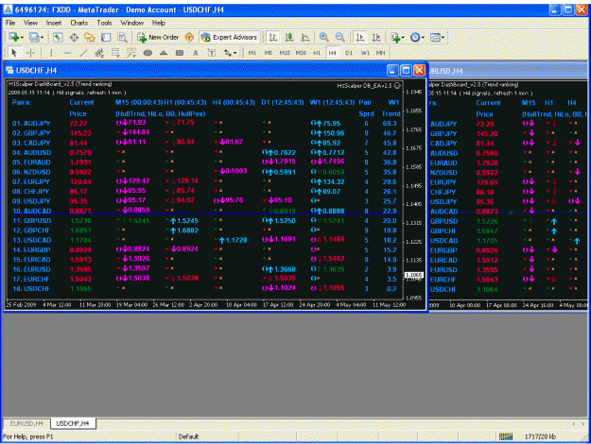Open the Window menu
591x444 pixels.
click(x=132, y=23)
